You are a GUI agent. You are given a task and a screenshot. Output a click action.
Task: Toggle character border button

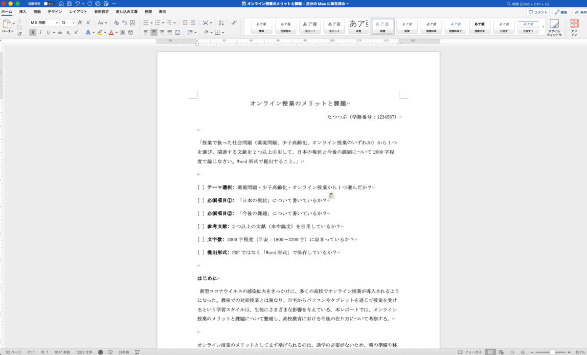(x=133, y=22)
